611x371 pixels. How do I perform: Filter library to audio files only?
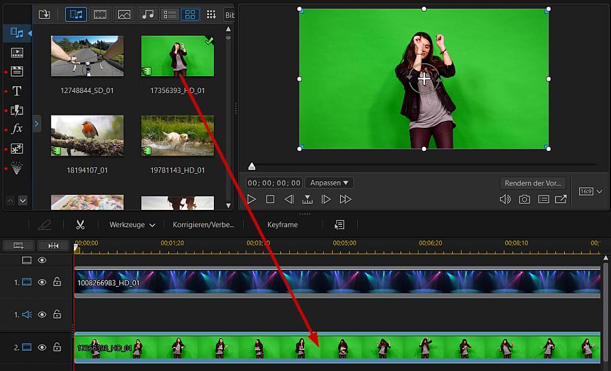point(147,14)
